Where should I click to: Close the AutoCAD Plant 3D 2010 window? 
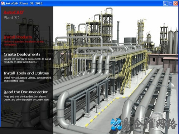175,3
